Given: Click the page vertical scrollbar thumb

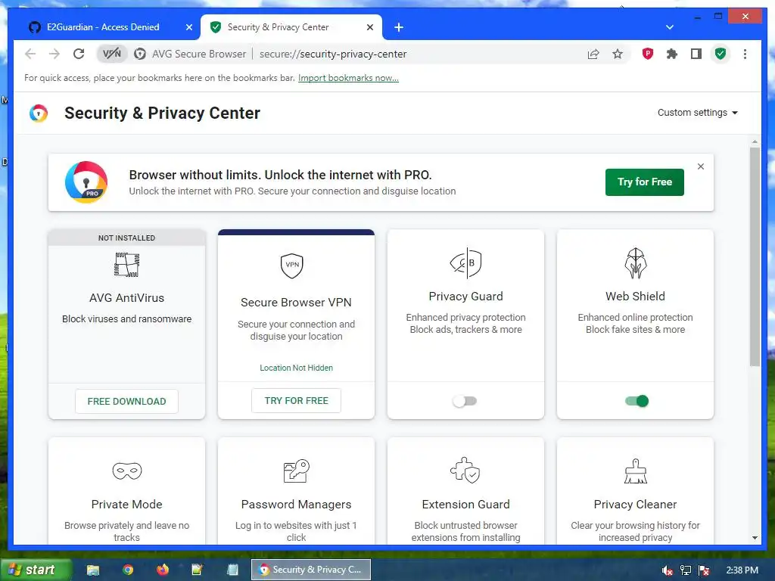Looking at the screenshot, I should (755, 257).
